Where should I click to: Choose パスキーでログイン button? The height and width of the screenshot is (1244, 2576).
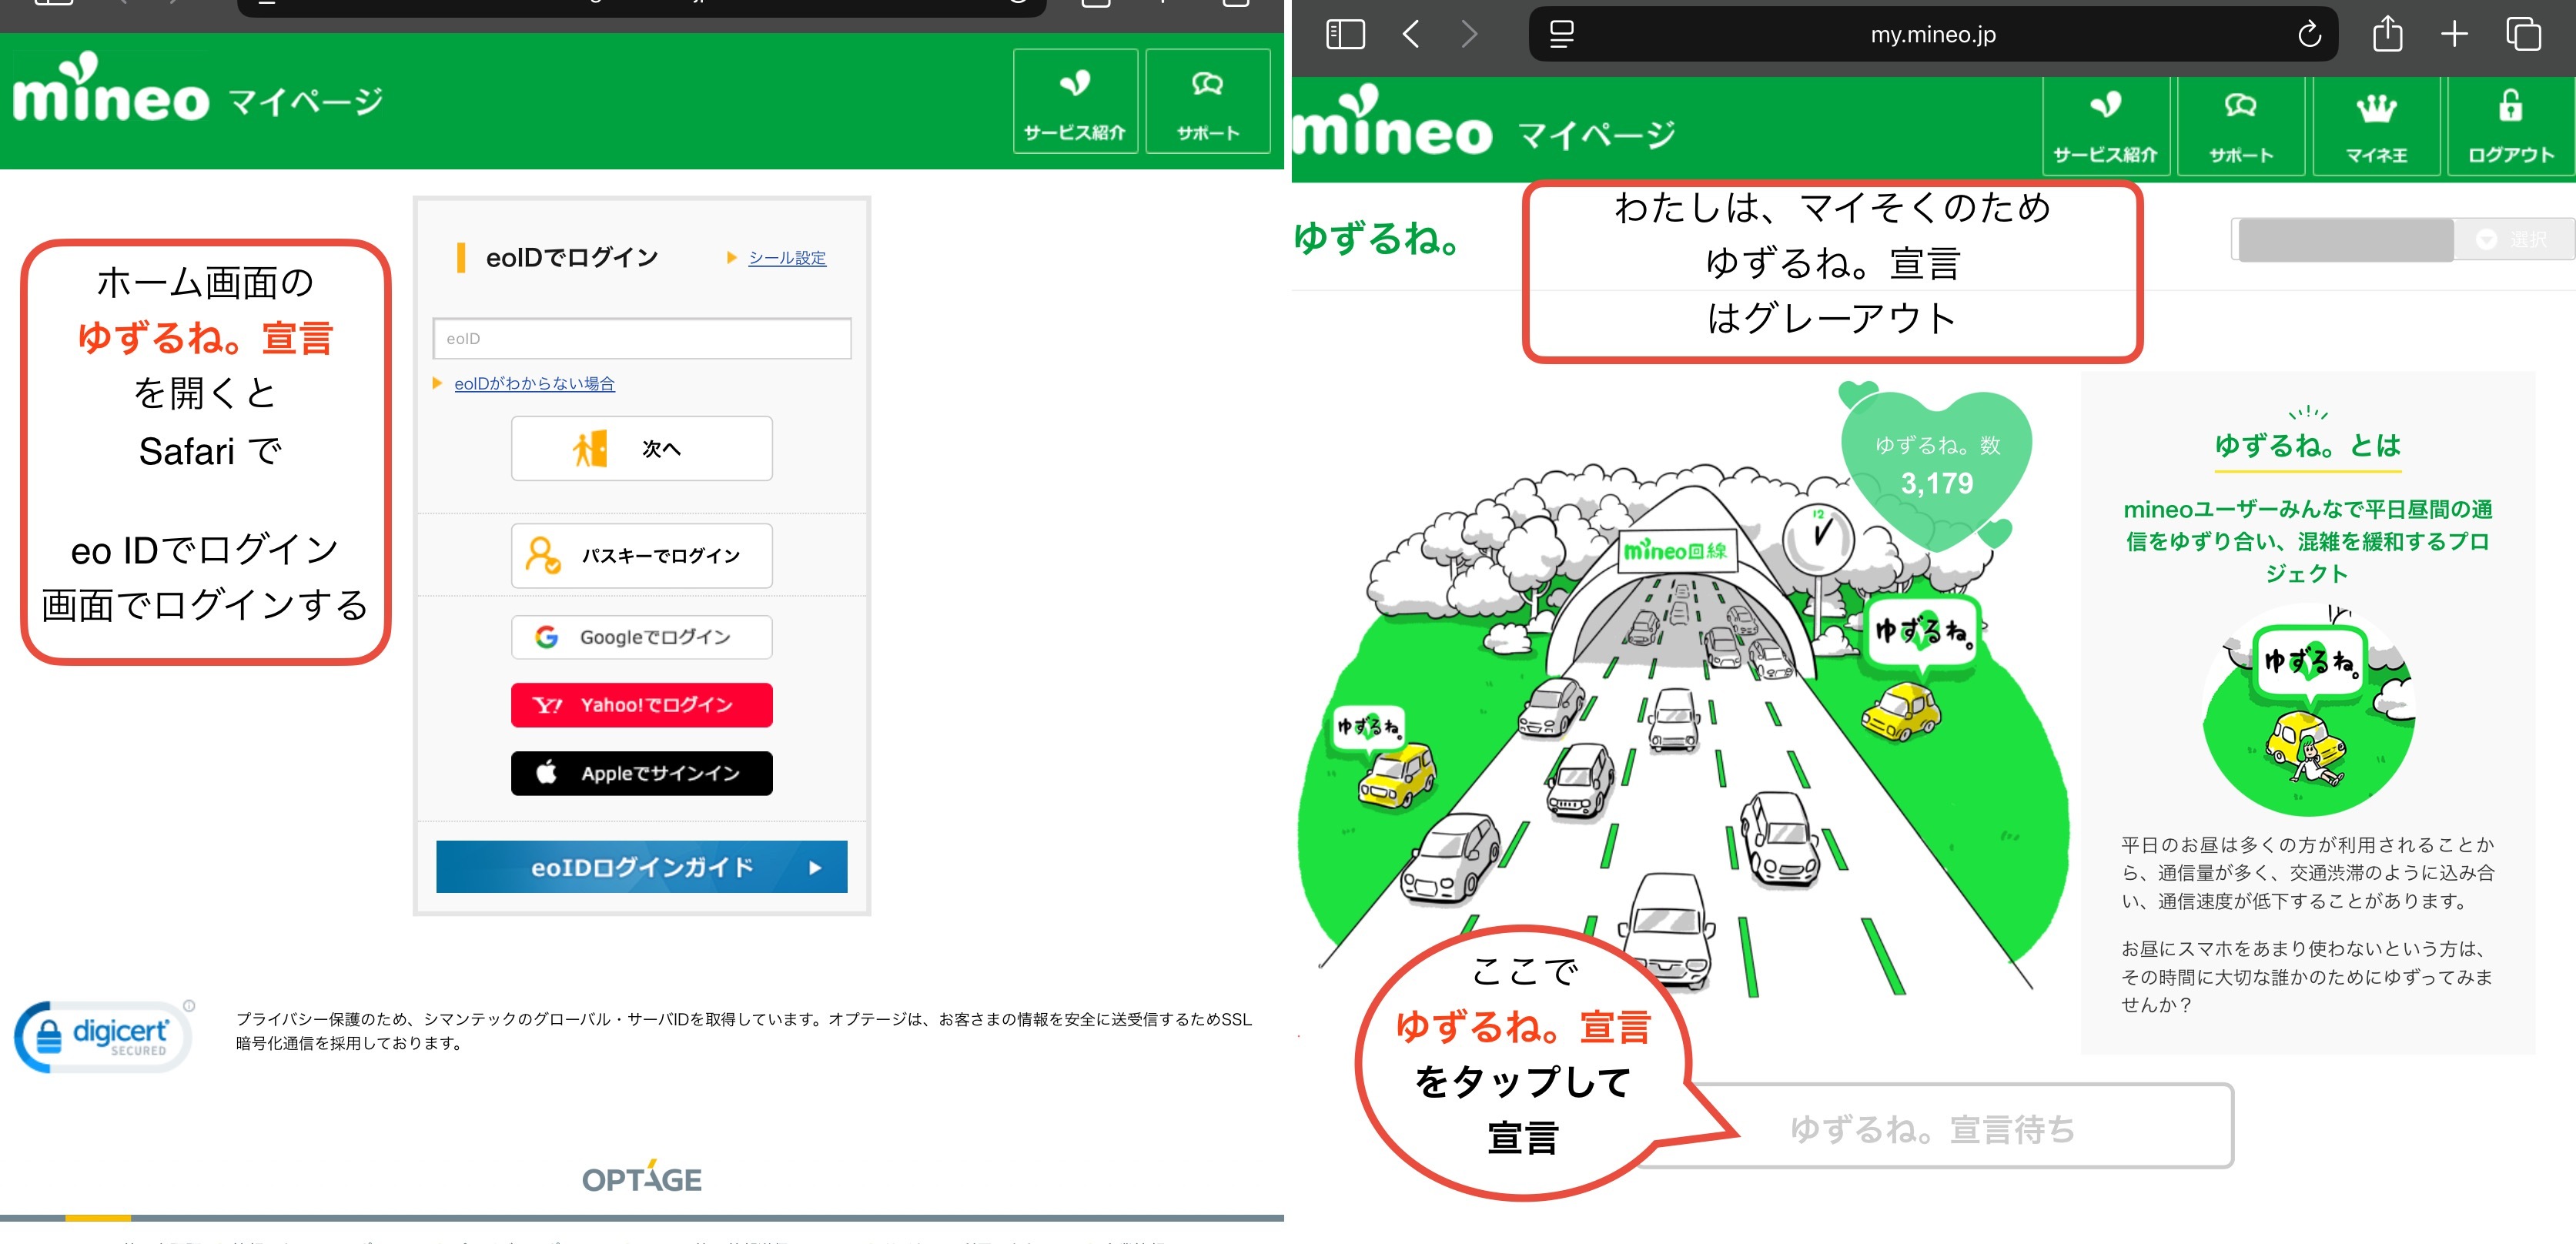pyautogui.click(x=641, y=556)
